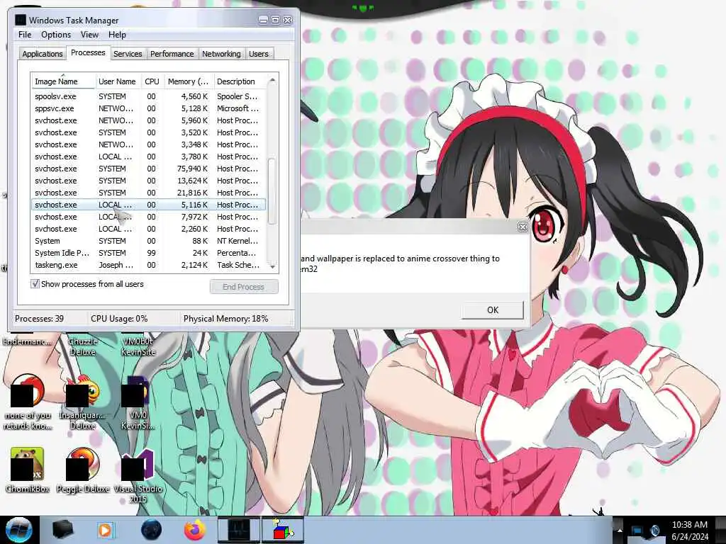
Task: Click Processes: 39 in status bar
Action: coord(40,319)
